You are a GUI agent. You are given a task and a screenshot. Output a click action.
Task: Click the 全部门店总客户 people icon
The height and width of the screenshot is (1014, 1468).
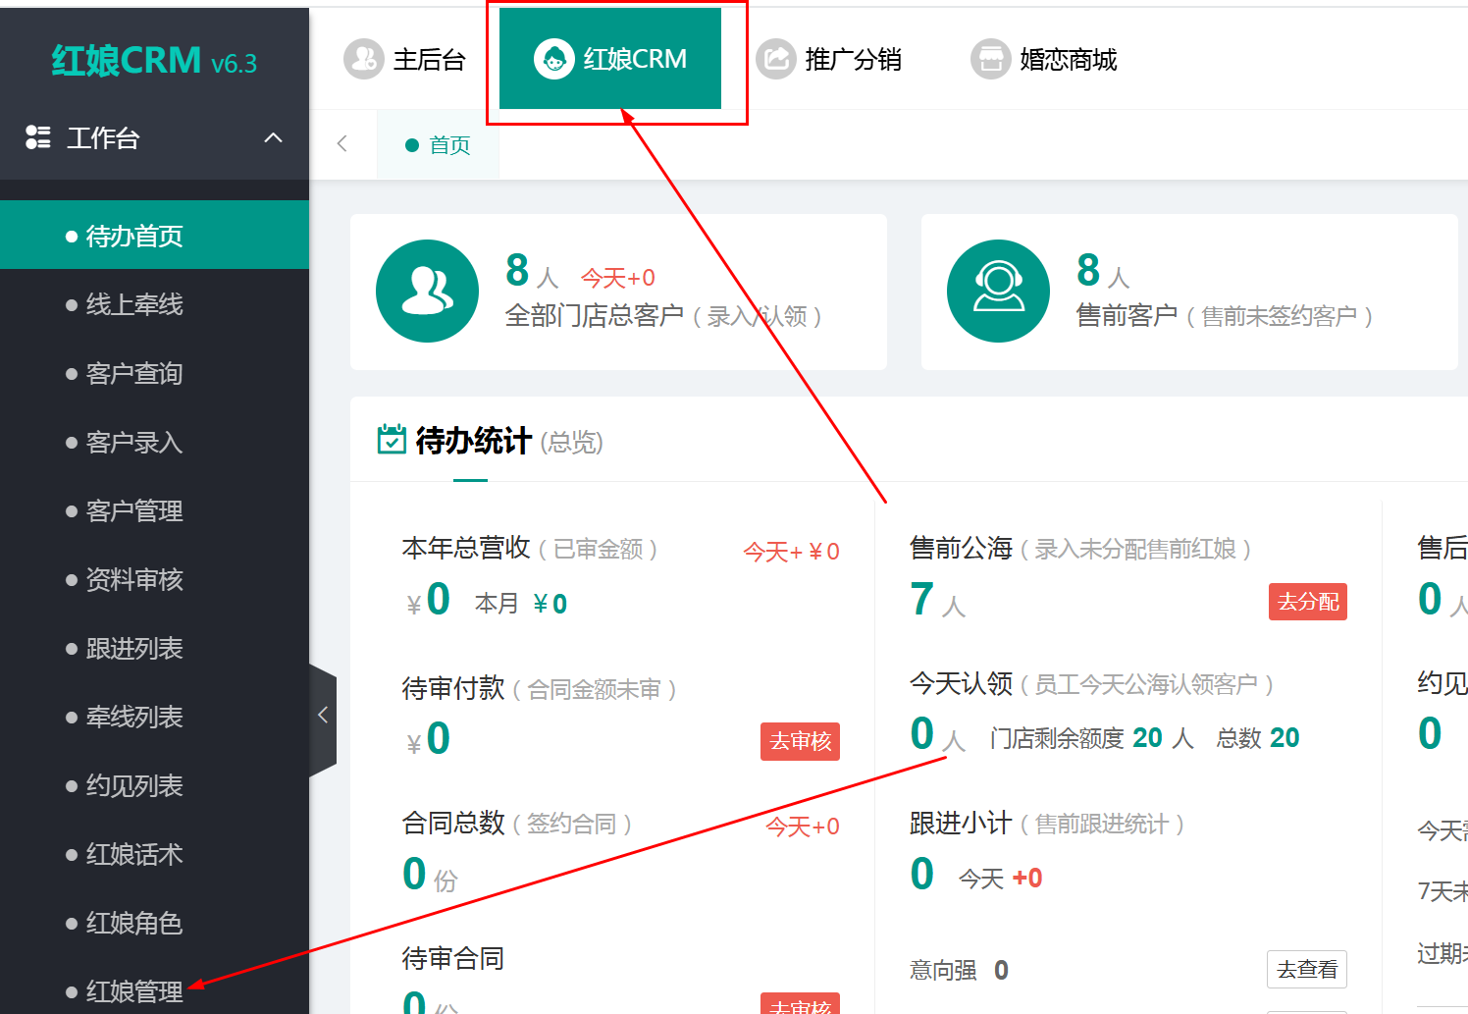click(x=427, y=292)
